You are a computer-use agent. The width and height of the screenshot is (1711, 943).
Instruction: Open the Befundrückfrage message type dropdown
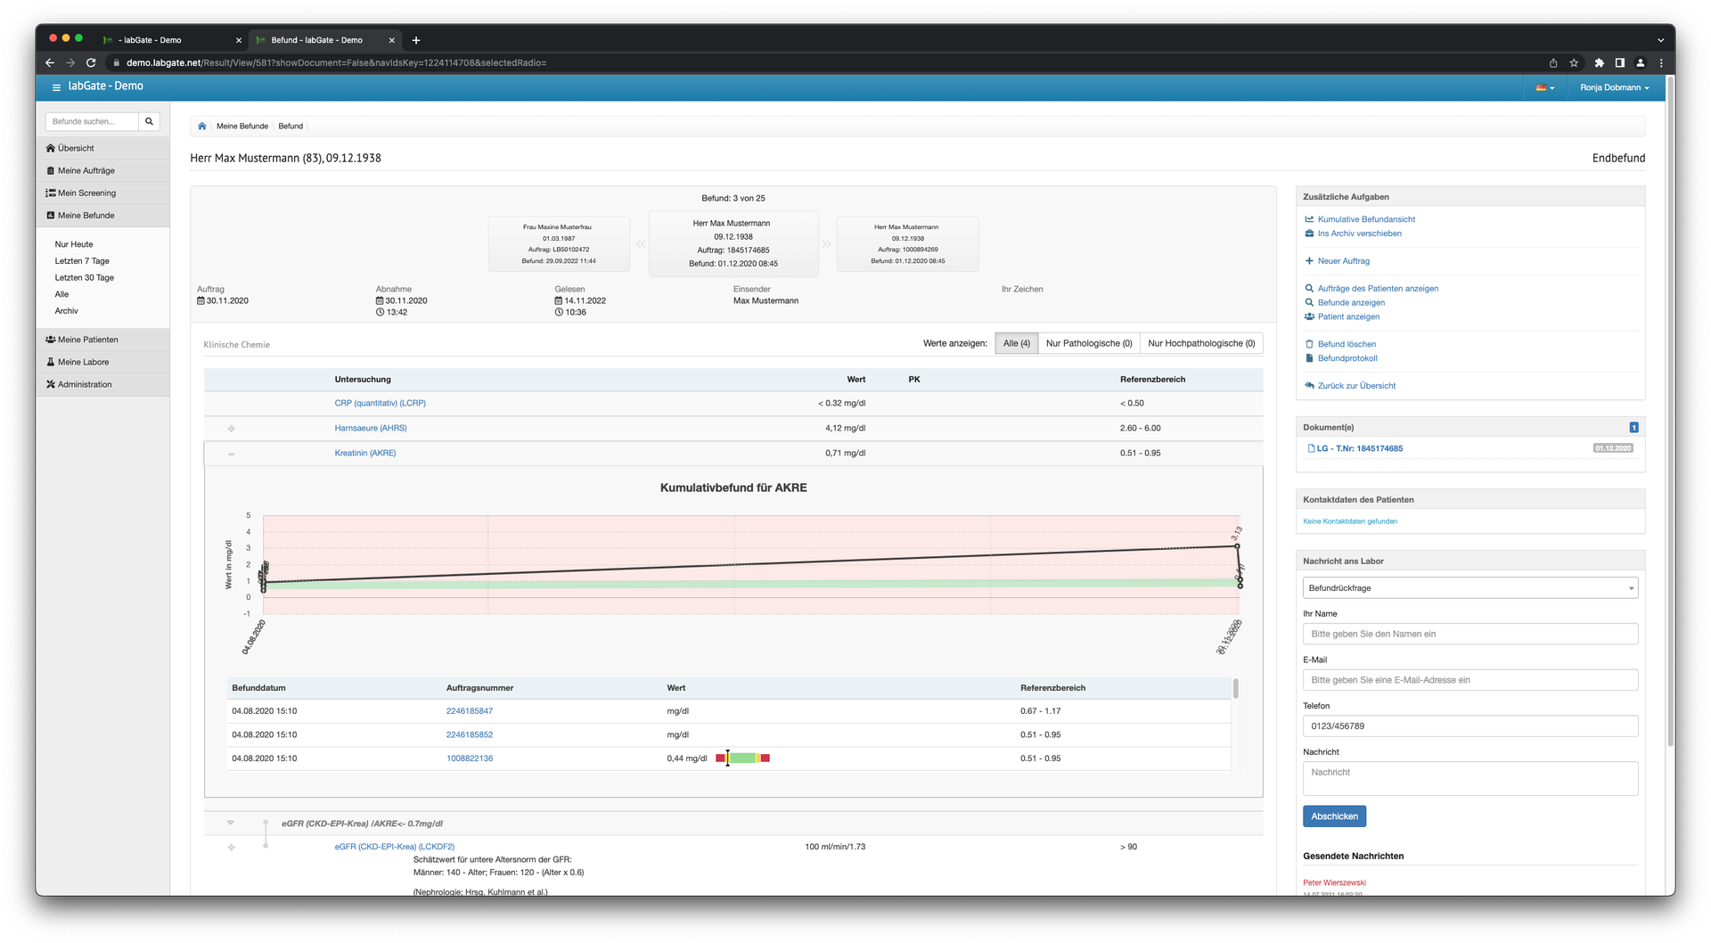pyautogui.click(x=1469, y=588)
